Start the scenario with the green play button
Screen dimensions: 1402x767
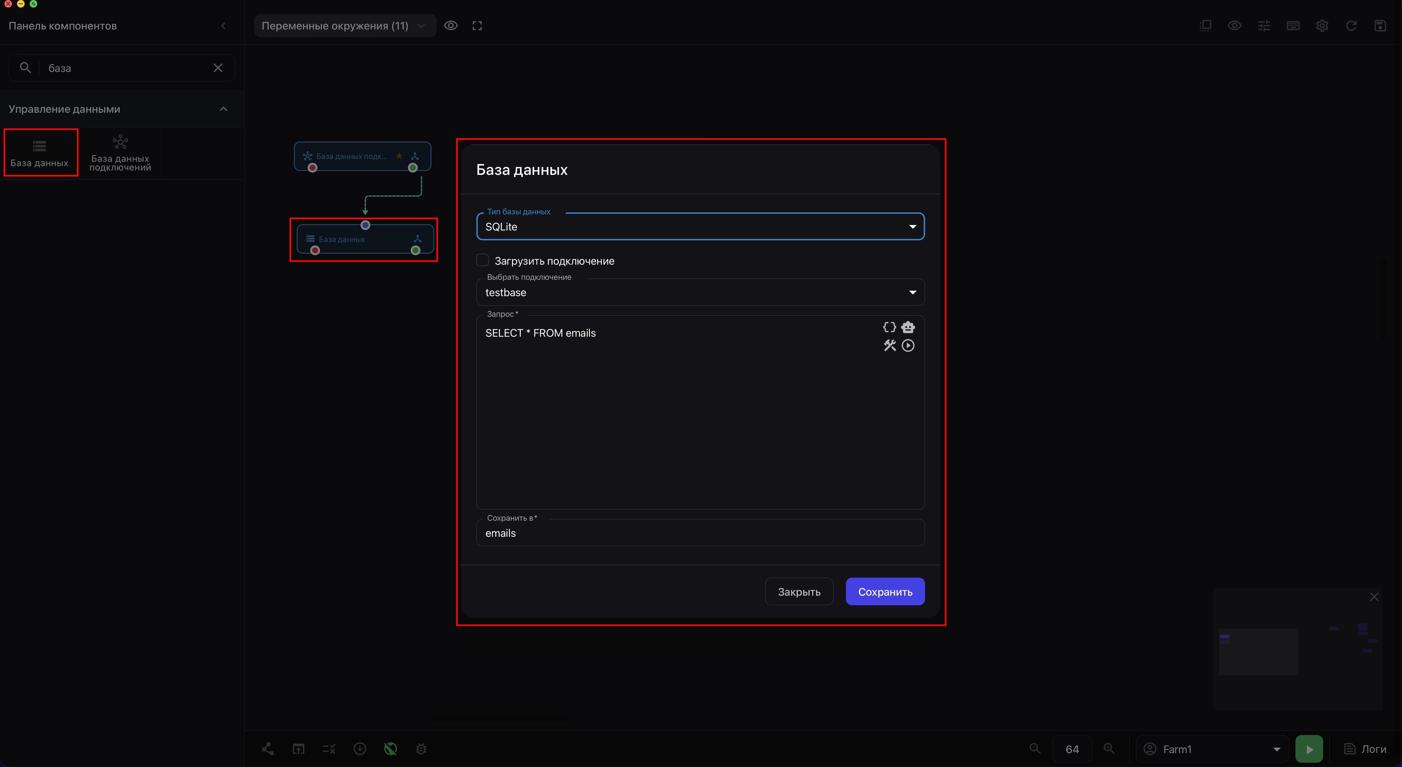(x=1309, y=749)
